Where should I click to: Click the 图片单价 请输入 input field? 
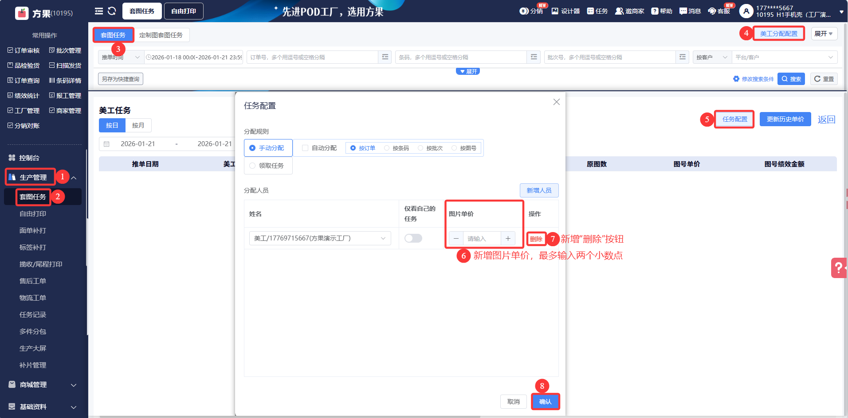click(x=482, y=239)
